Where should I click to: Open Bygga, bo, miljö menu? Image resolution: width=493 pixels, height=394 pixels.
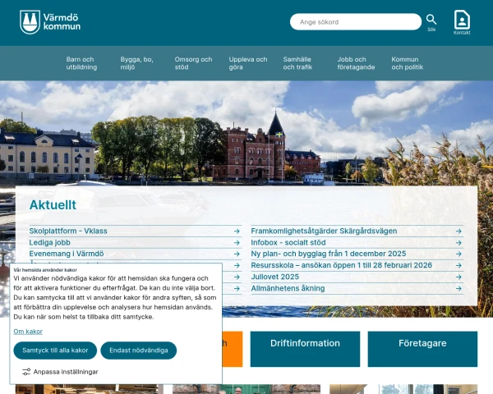[x=136, y=63]
